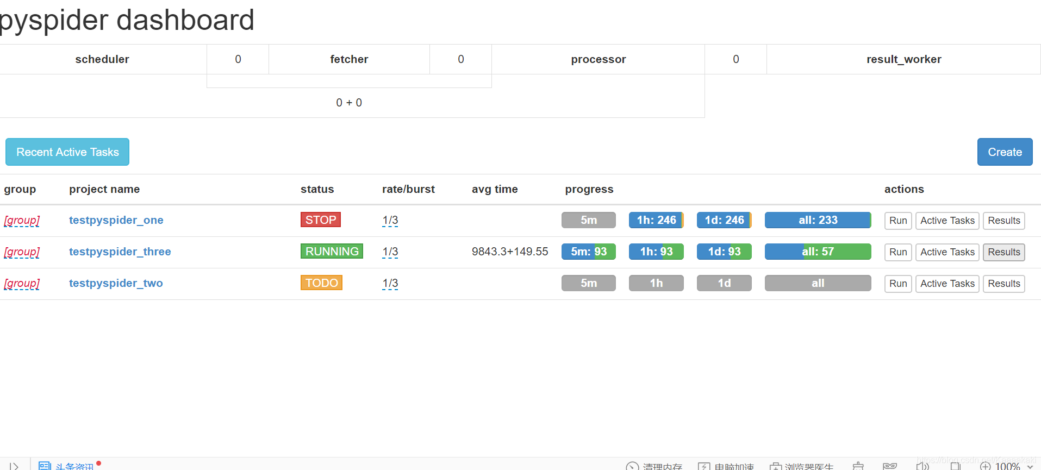
Task: Click the fetcher queue cell
Action: pos(349,59)
